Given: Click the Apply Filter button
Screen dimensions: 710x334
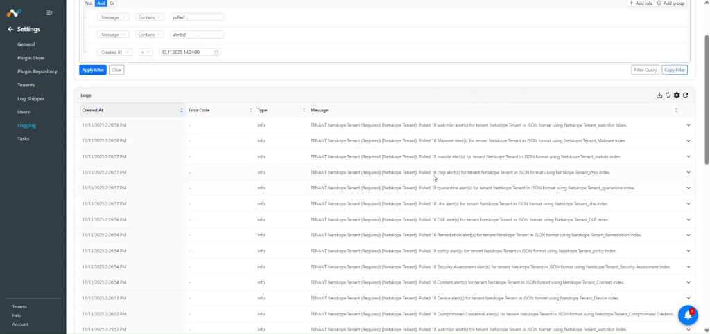Looking at the screenshot, I should click(93, 70).
